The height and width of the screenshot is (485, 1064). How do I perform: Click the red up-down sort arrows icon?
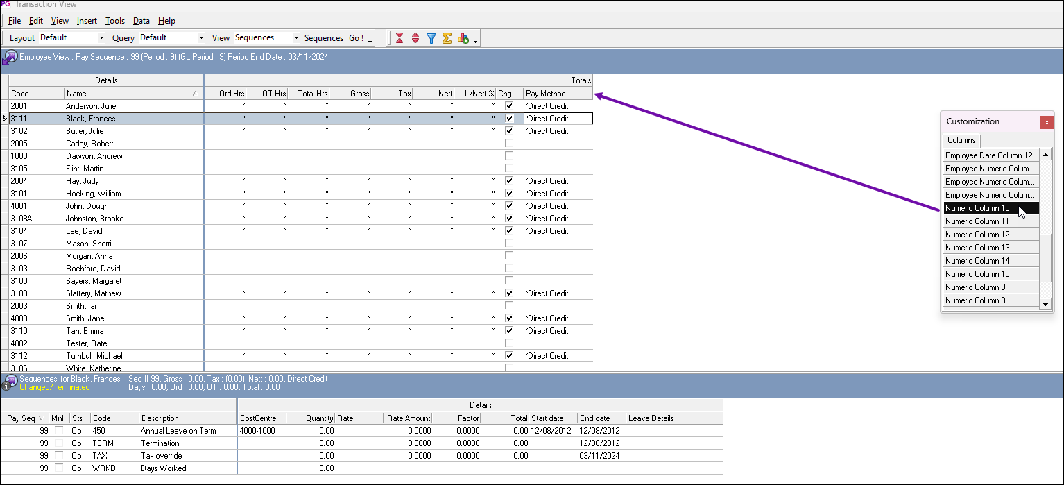pos(415,38)
